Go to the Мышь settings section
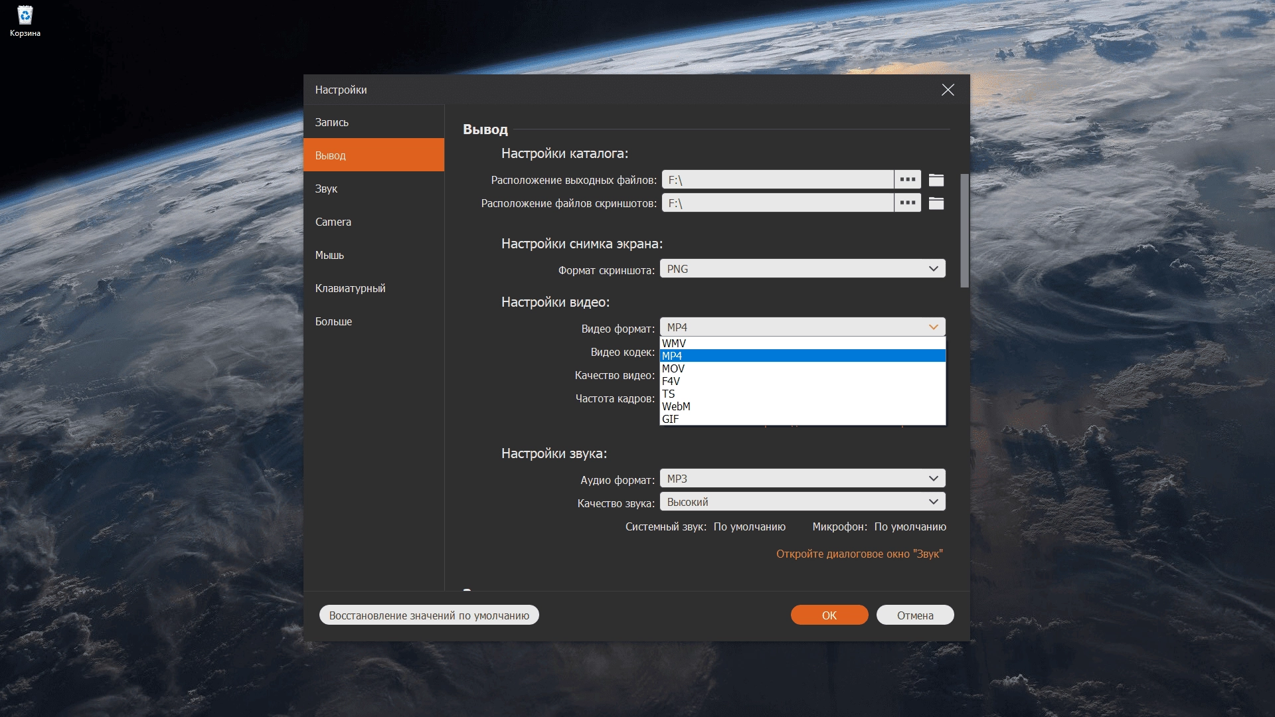1275x717 pixels. (374, 255)
